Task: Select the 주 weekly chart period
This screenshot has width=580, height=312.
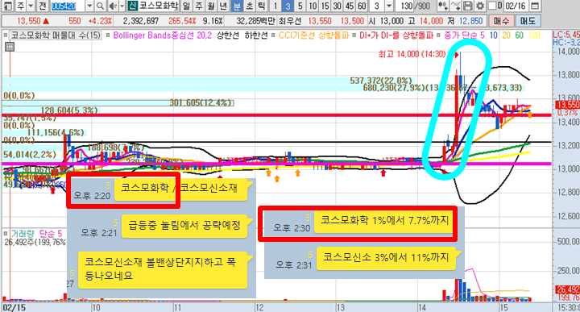Action: point(199,6)
